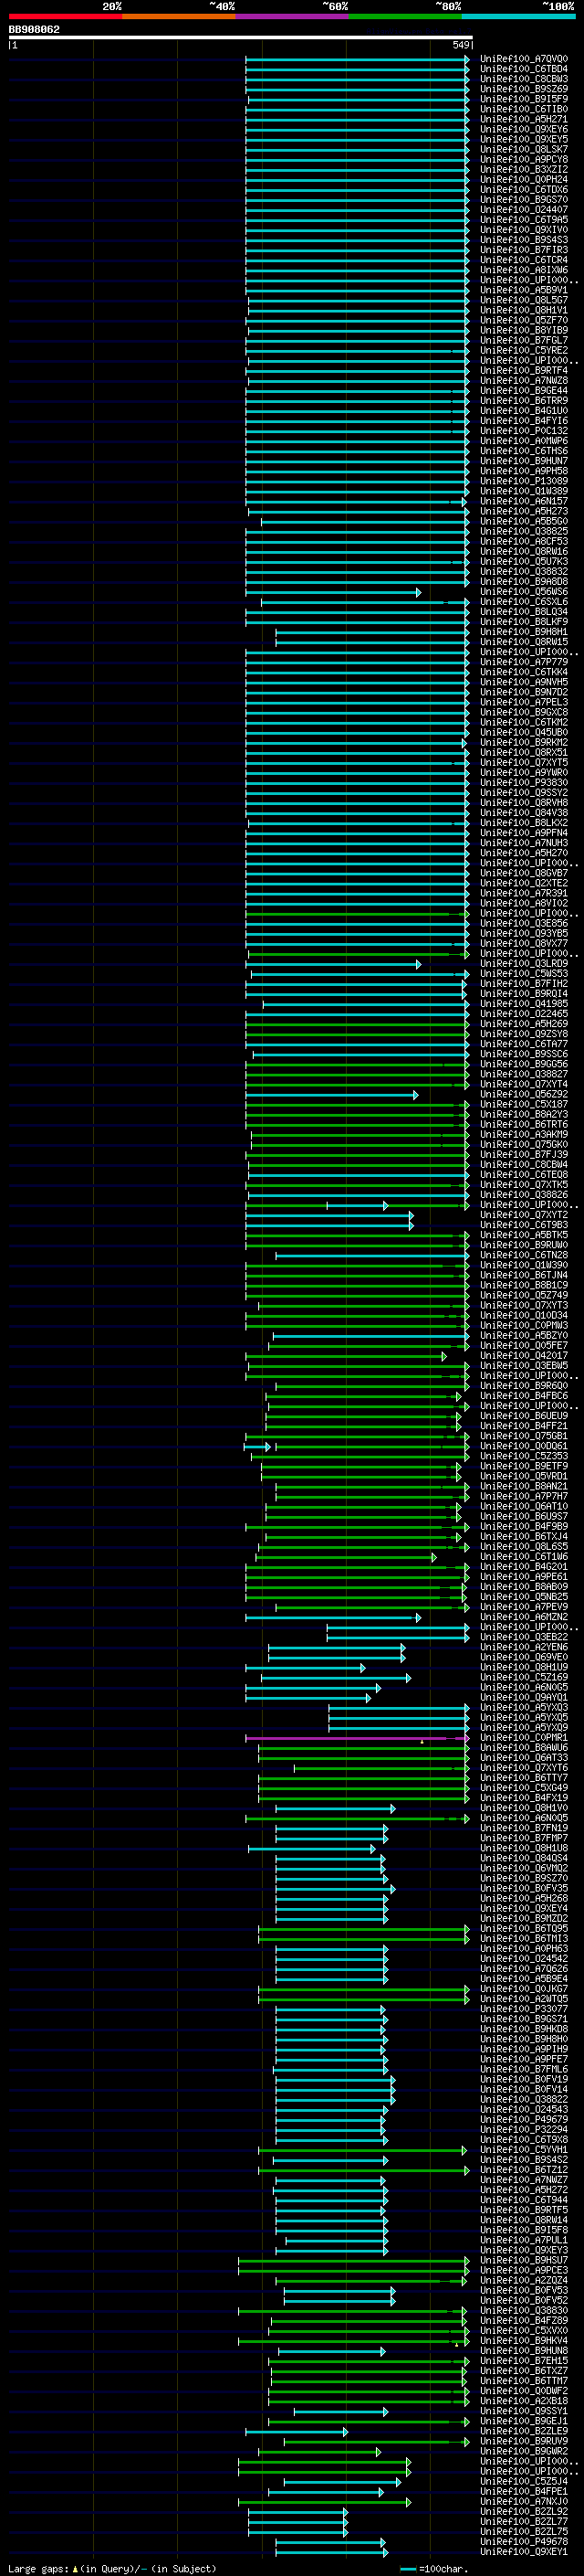The height and width of the screenshot is (2576, 584).
Task: Select the UniRef100_Q8H1V1 label
Action: coord(523,310)
